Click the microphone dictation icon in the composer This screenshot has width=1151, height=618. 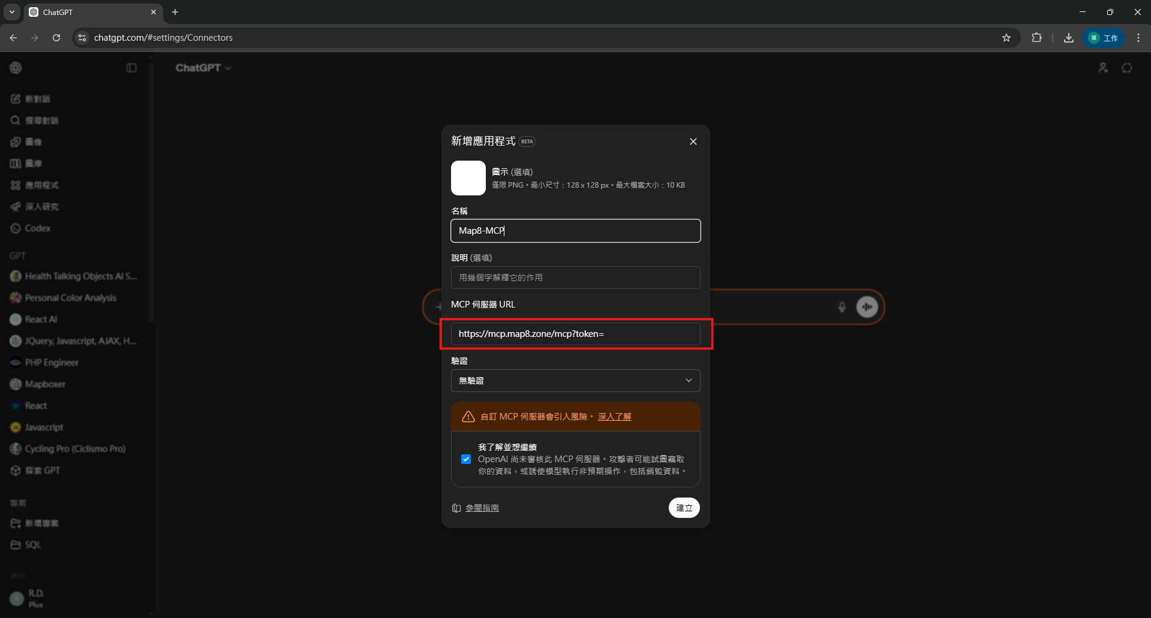point(842,307)
